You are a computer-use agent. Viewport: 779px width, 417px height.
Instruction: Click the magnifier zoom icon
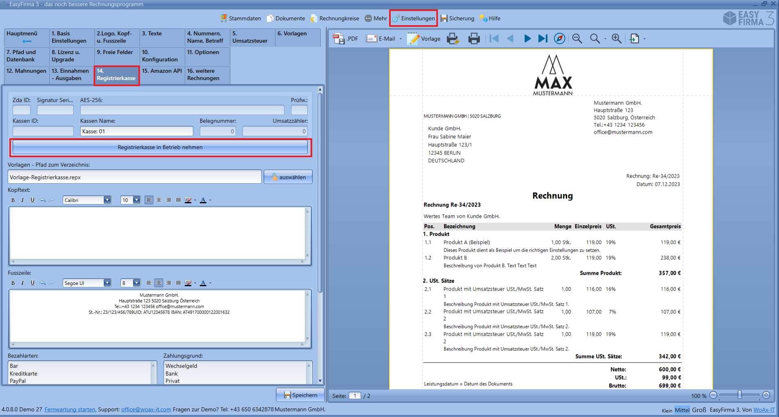point(595,39)
